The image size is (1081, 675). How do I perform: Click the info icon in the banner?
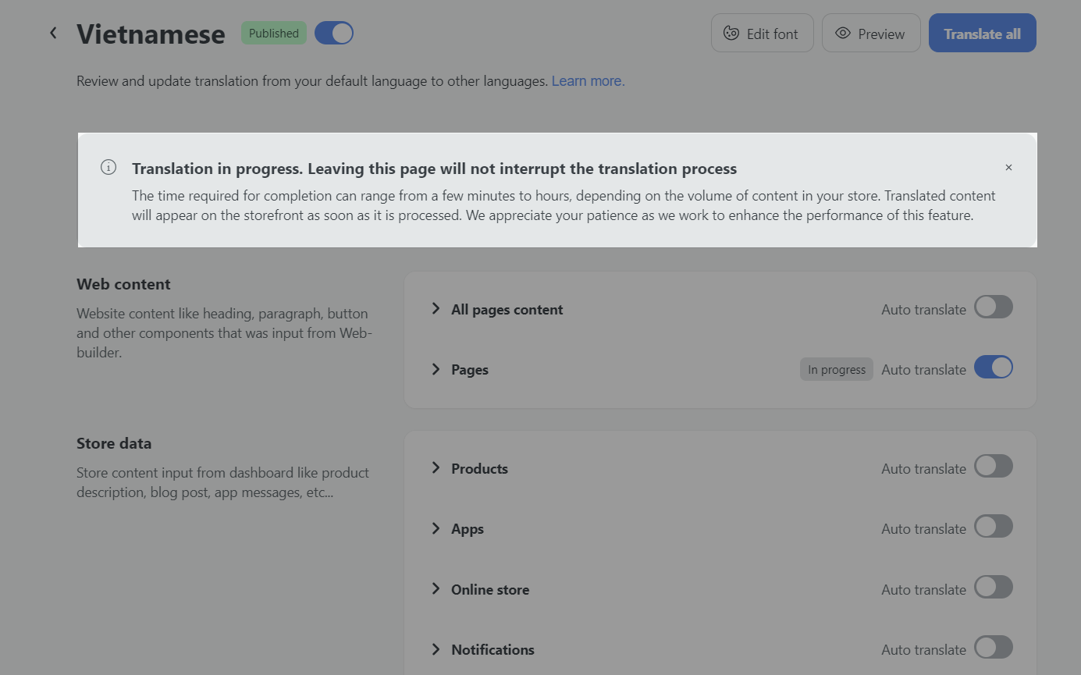coord(108,168)
